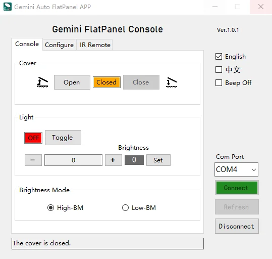The width and height of the screenshot is (272, 259).
Task: Click the cover closing icon beside Close
Action: click(172, 82)
